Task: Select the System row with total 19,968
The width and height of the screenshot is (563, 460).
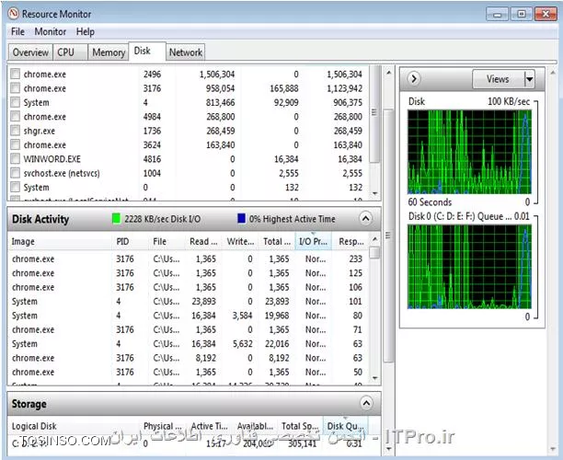Action: point(189,316)
